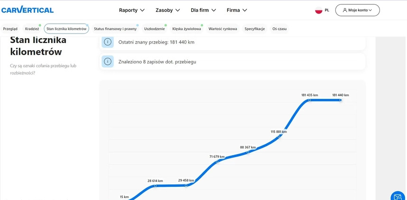407x200 pixels.
Task: Go to the Przegląd section tab
Action: [10, 29]
